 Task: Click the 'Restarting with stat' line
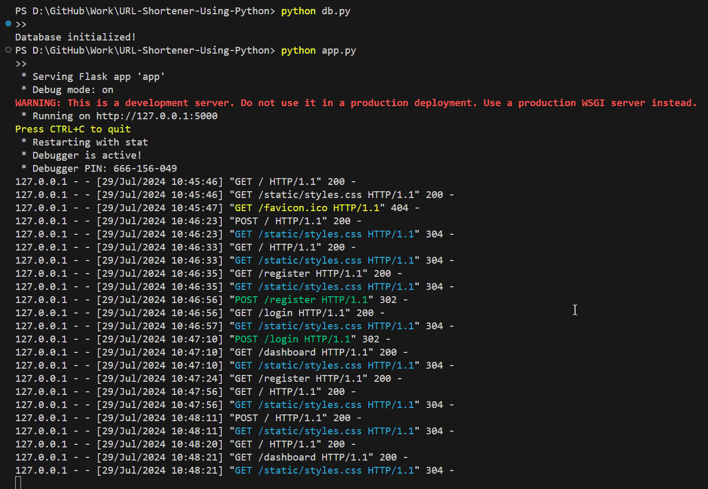(90, 142)
